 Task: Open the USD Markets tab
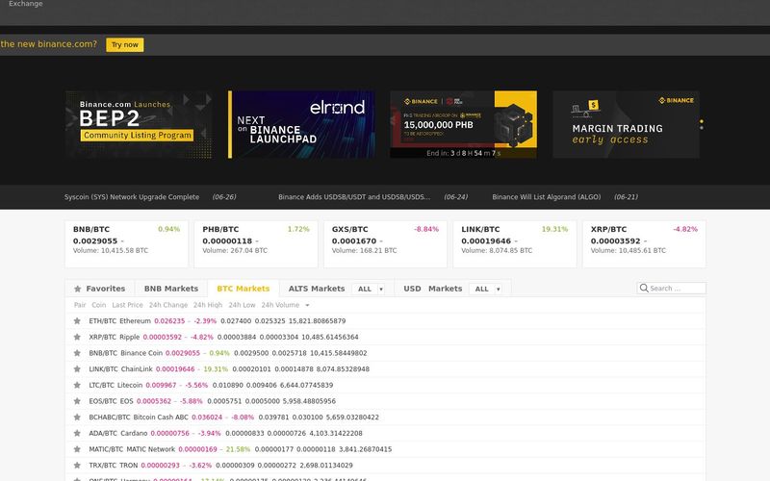point(432,289)
